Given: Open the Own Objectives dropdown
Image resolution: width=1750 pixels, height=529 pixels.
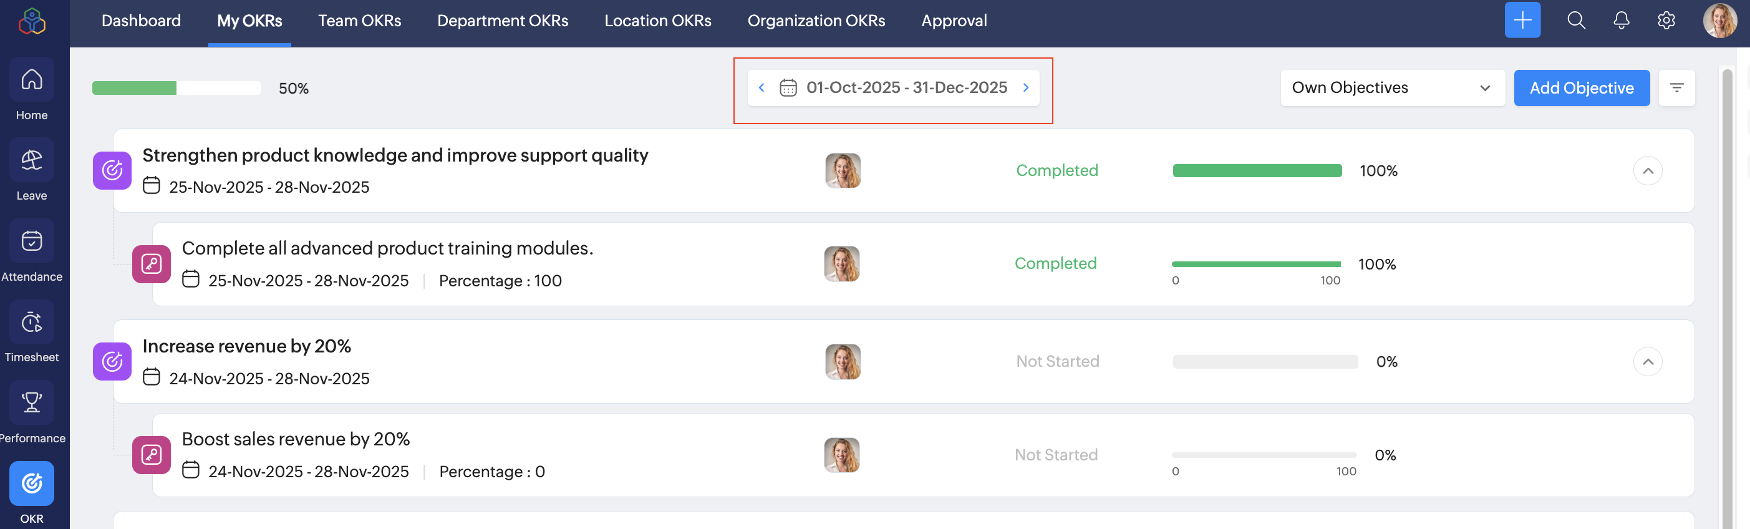Looking at the screenshot, I should [x=1392, y=88].
